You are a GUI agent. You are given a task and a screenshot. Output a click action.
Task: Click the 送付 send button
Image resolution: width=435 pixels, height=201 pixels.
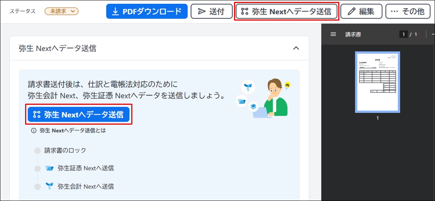point(211,11)
